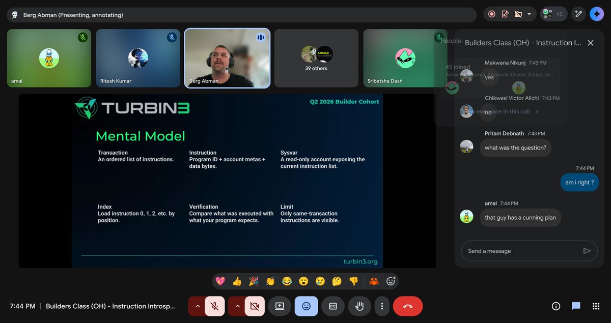Click the meeting title in bottom bar

click(x=110, y=306)
